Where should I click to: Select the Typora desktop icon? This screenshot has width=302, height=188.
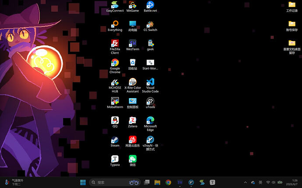(x=115, y=161)
